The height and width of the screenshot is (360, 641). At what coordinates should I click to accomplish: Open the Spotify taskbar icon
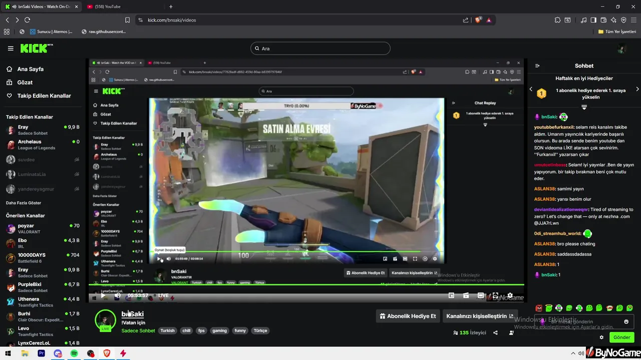coord(74,353)
